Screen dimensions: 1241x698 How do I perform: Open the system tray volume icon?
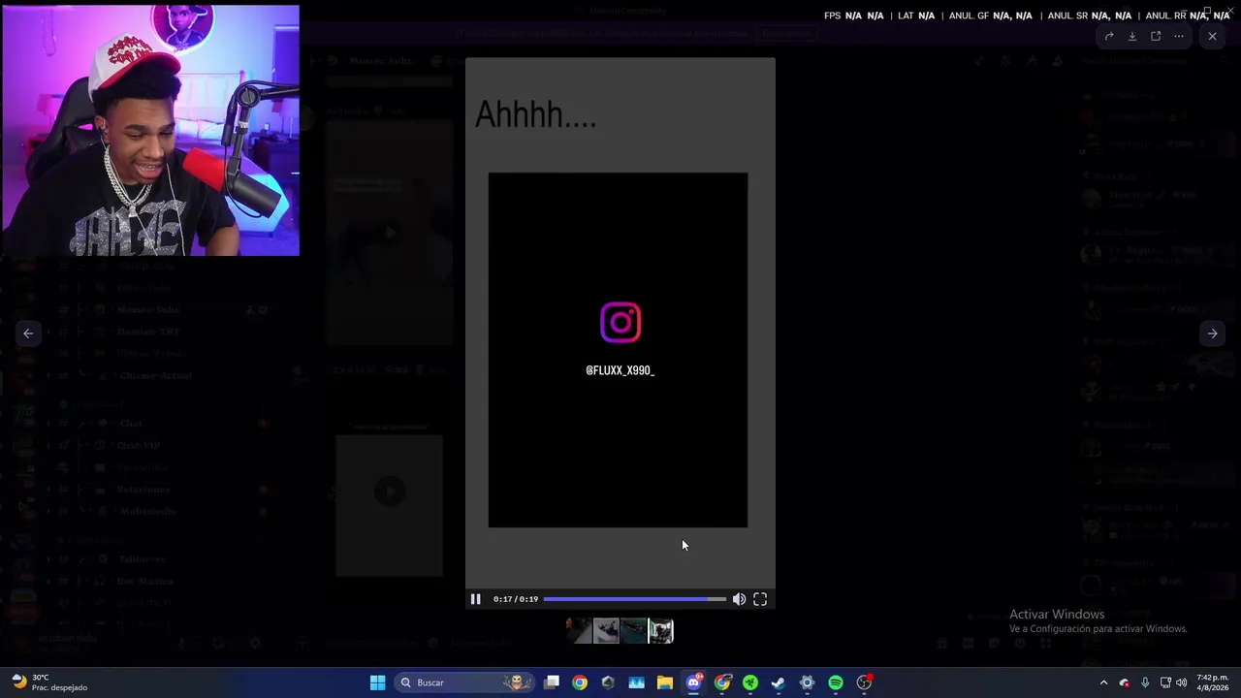click(x=1181, y=682)
